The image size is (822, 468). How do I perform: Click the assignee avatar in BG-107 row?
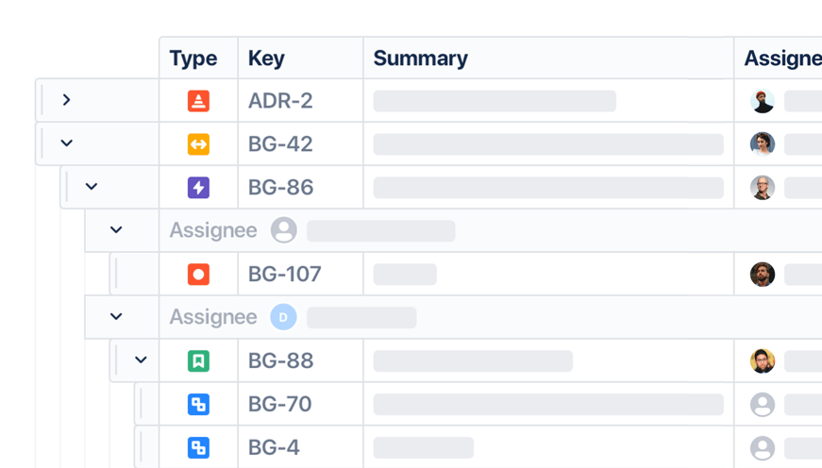763,275
